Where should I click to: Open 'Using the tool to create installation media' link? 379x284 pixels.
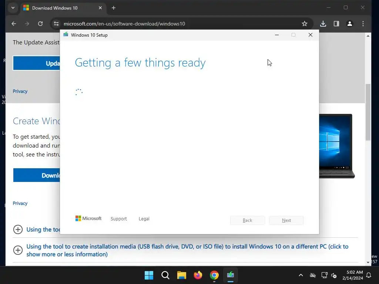[187, 250]
